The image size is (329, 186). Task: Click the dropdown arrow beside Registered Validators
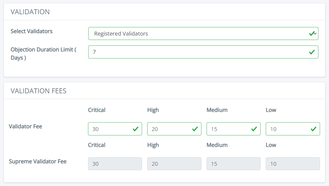315,34
